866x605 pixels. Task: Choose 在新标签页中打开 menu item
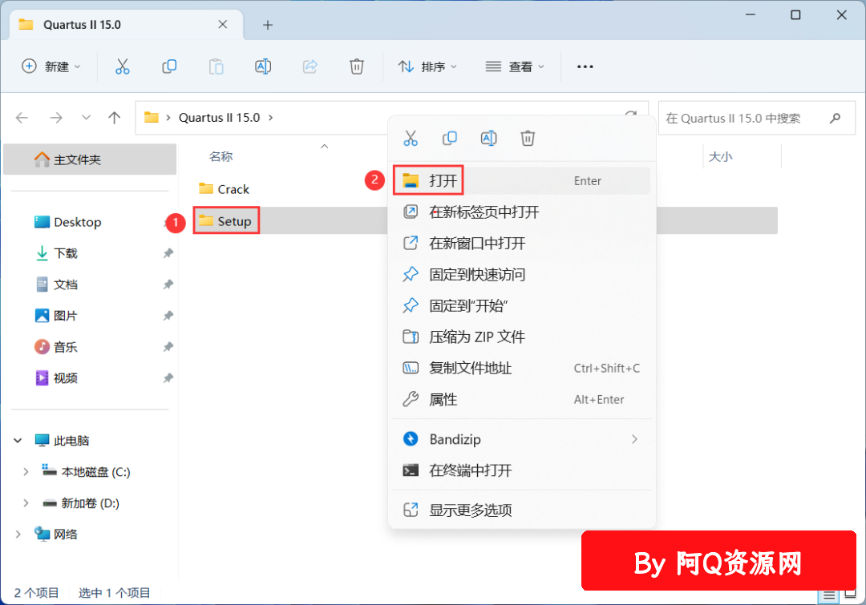[x=521, y=212]
